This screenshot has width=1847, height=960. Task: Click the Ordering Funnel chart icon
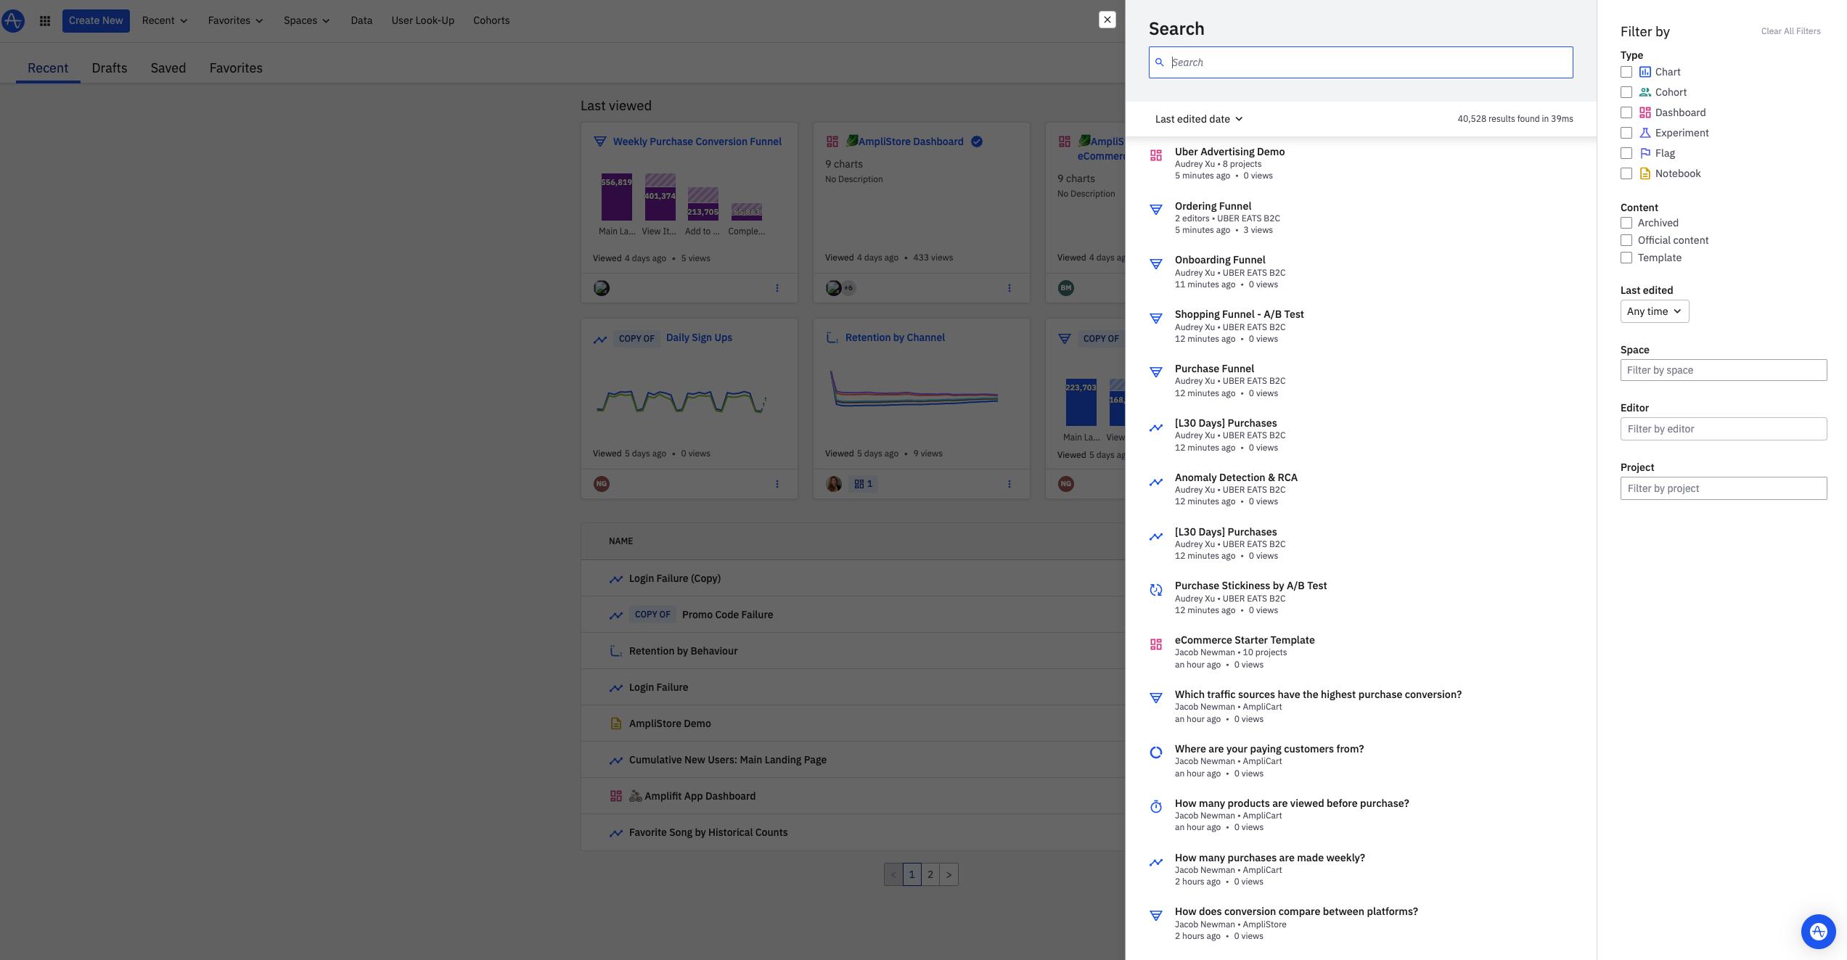coord(1156,210)
